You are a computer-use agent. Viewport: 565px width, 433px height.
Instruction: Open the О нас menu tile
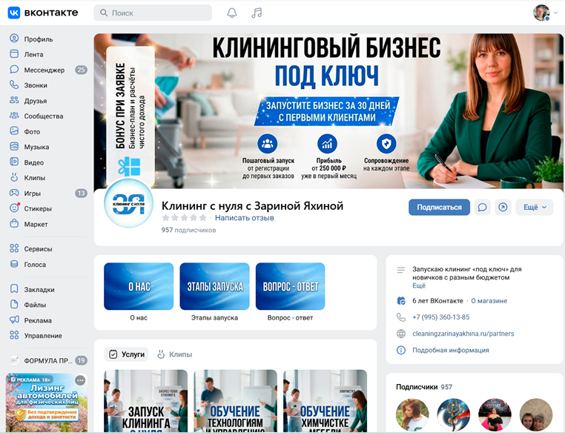coord(139,286)
